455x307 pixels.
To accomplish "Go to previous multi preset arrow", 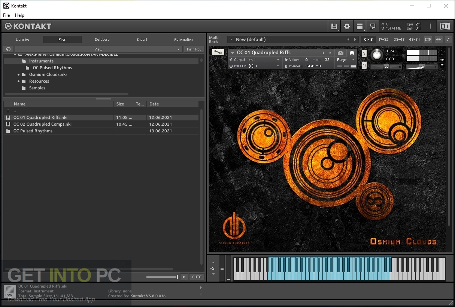I will coord(348,39).
